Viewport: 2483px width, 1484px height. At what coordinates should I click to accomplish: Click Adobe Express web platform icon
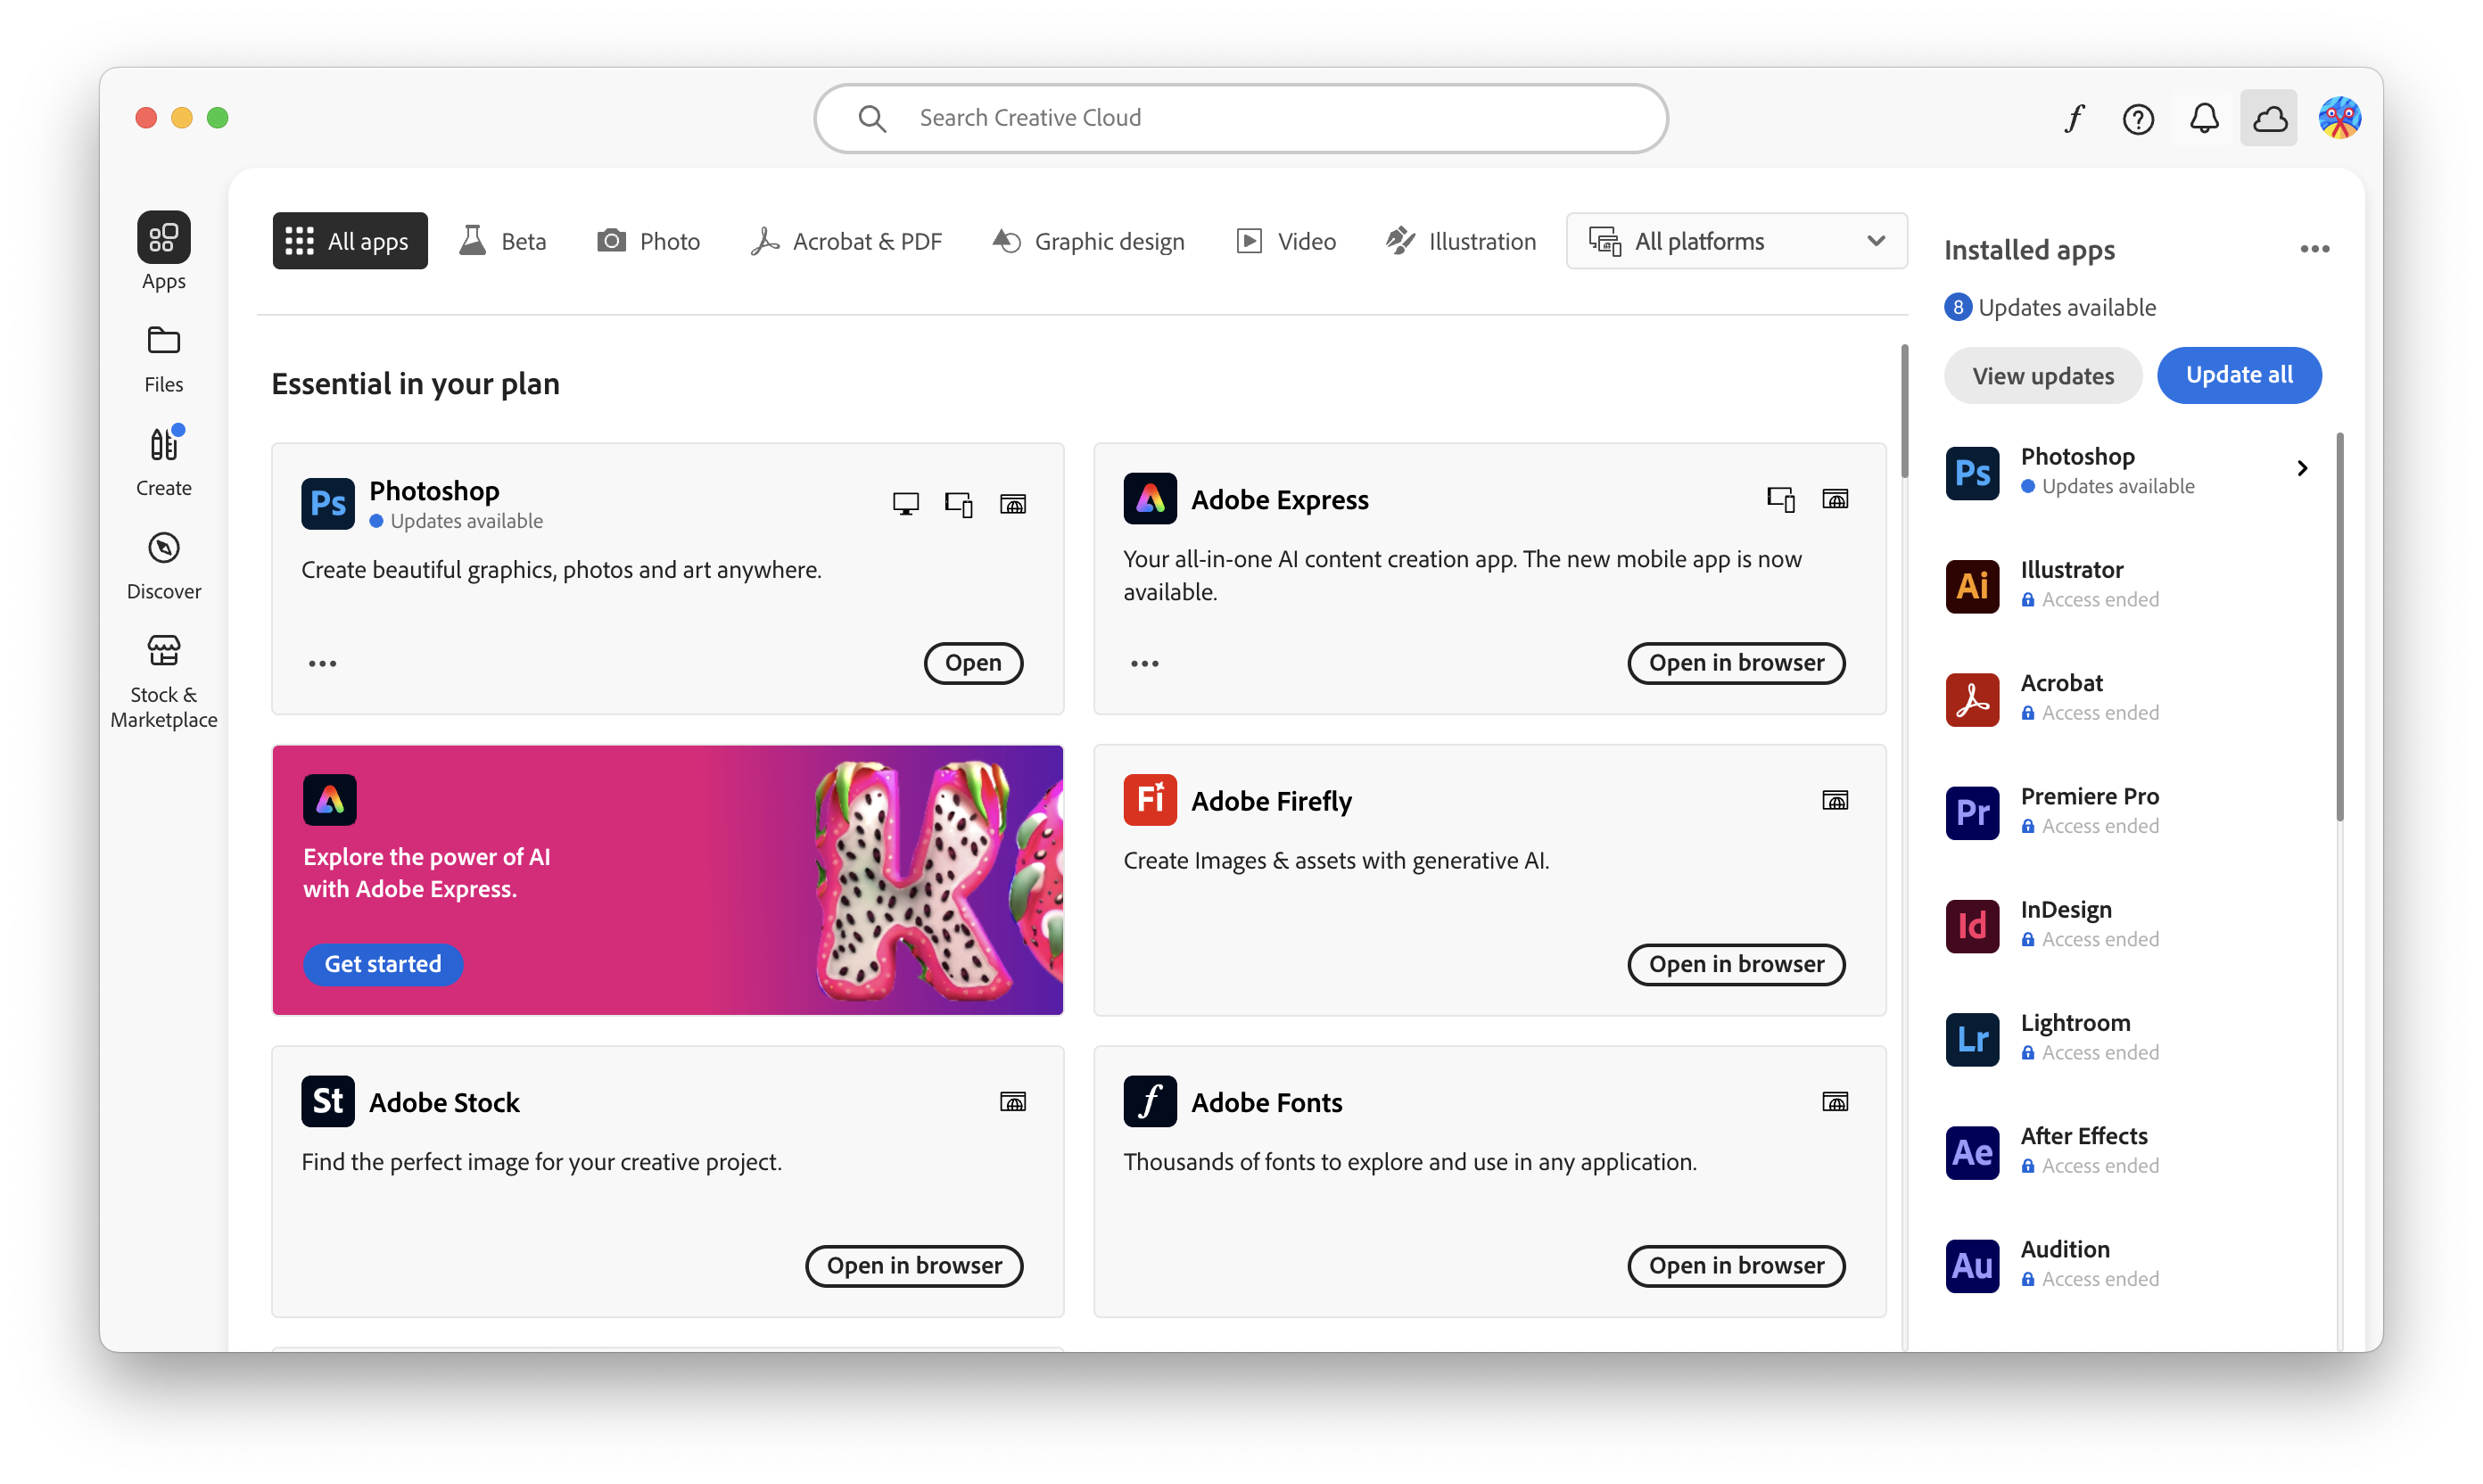pos(1835,498)
